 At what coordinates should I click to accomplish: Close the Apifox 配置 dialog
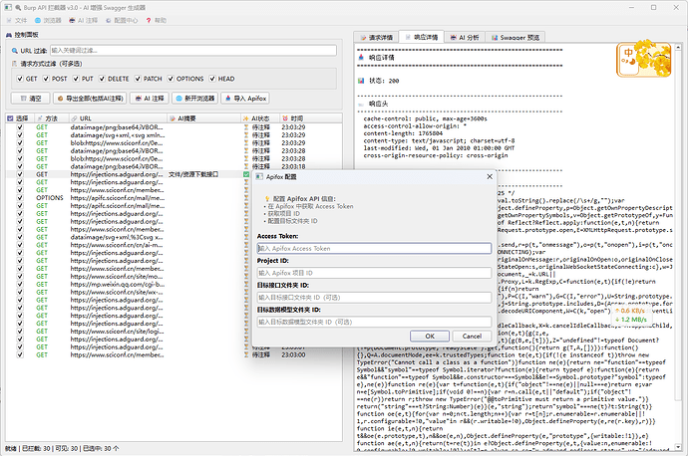[x=490, y=176]
